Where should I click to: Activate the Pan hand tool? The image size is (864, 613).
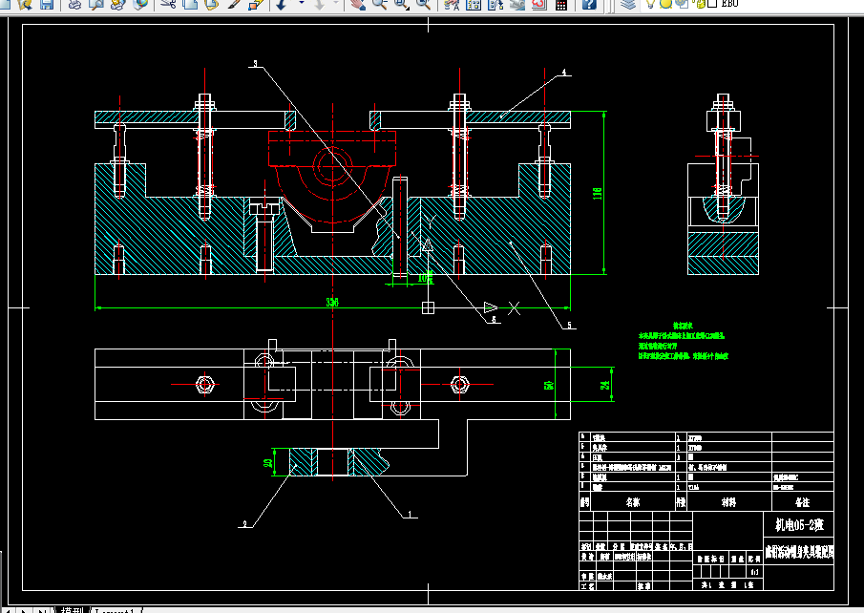(358, 5)
